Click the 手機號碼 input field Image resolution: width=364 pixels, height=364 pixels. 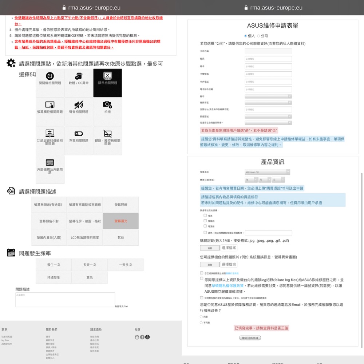[x=268, y=74]
